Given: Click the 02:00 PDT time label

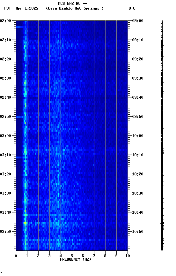Looking at the screenshot, I should [x=5, y=20].
